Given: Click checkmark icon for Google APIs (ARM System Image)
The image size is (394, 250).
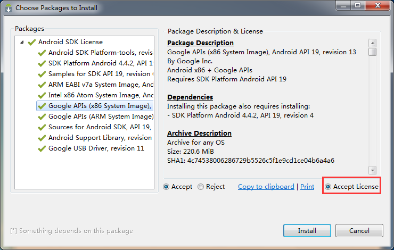Looking at the screenshot, I should (x=42, y=116).
